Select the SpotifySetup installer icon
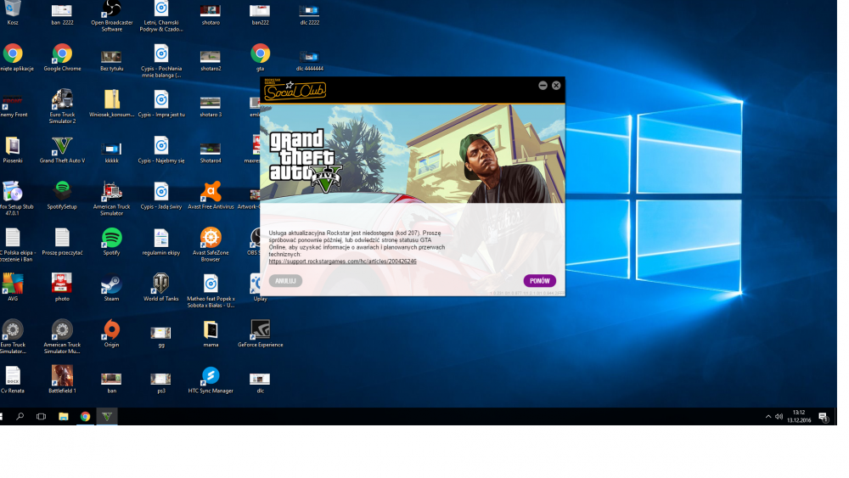The height and width of the screenshot is (478, 849). coord(62,196)
